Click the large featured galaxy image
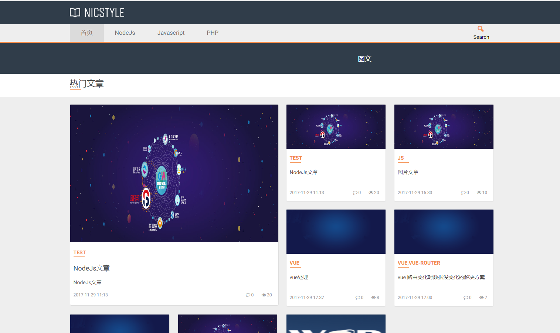The height and width of the screenshot is (333, 560). point(174,173)
